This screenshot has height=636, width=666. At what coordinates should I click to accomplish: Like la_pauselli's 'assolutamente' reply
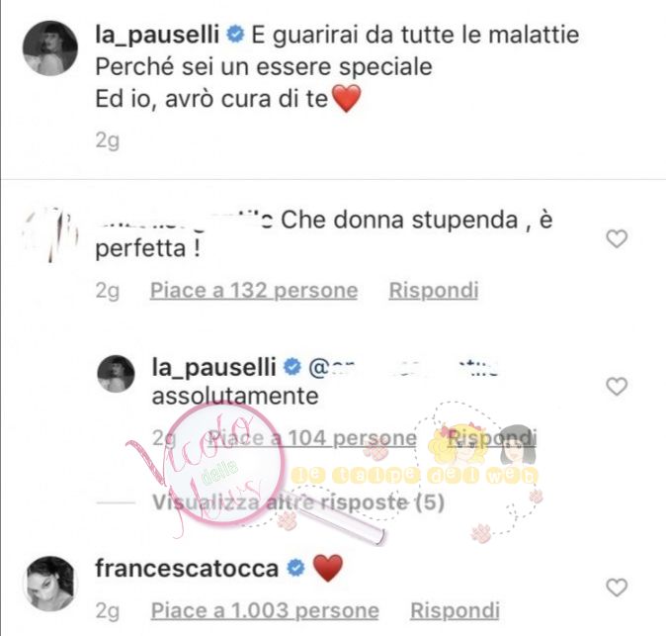617,387
